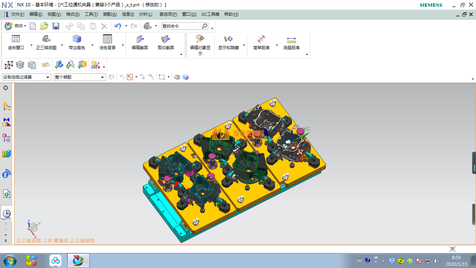This screenshot has height=268, width=476.
Task: Click the Start (启动) button
Action: pos(15,26)
